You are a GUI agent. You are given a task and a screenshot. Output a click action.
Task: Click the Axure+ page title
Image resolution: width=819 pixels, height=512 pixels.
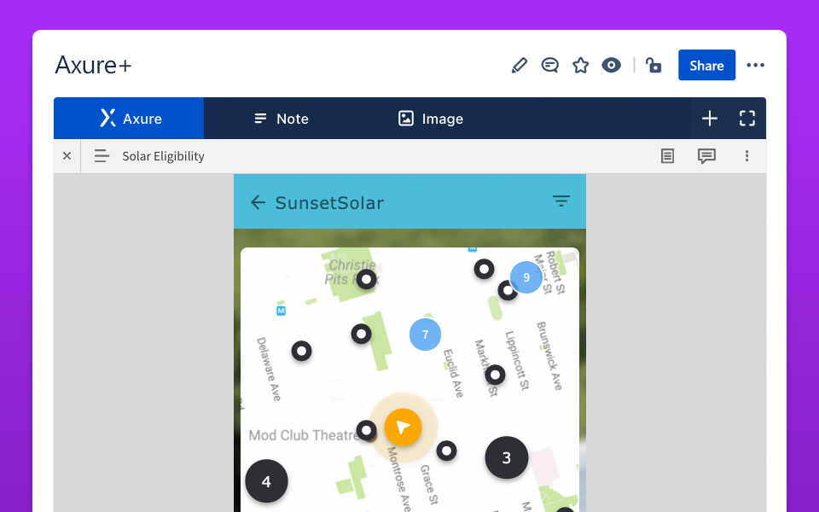pyautogui.click(x=94, y=66)
